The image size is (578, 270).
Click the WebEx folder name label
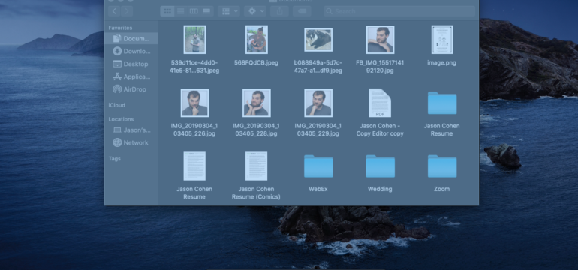click(x=318, y=189)
